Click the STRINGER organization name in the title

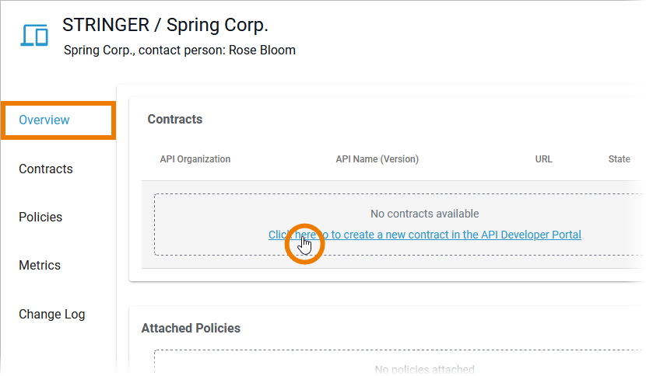[x=104, y=25]
